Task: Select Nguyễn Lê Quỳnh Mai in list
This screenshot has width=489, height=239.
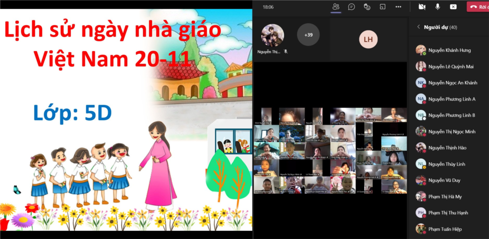Action: pyautogui.click(x=451, y=67)
